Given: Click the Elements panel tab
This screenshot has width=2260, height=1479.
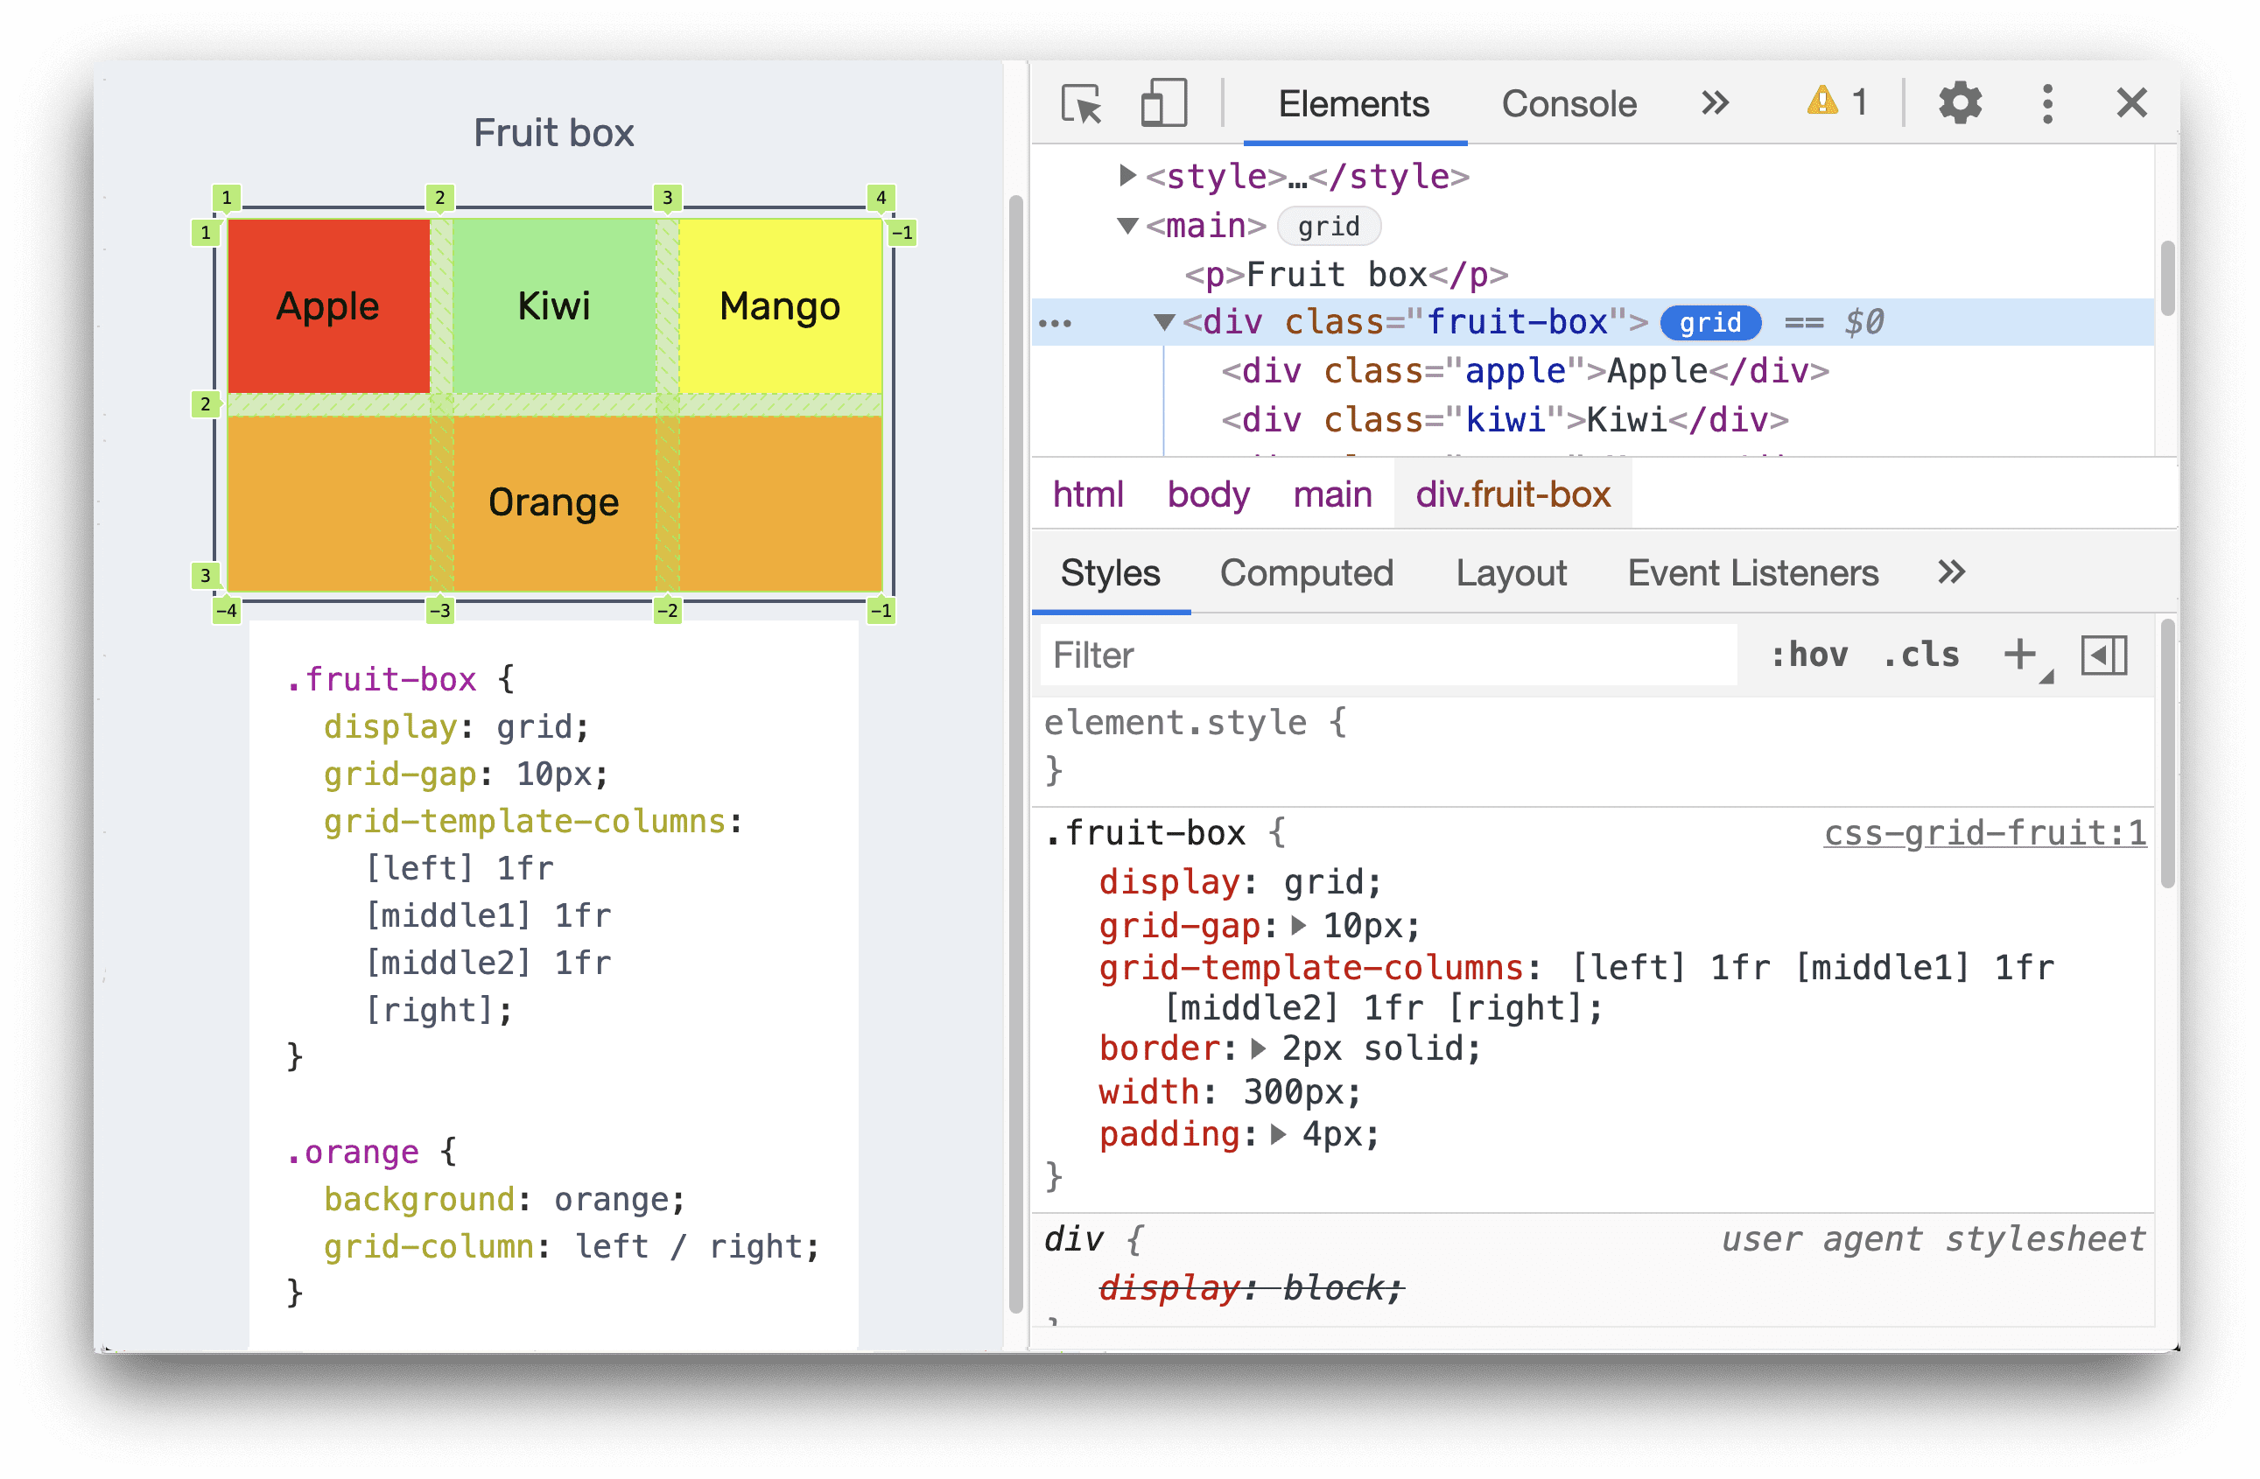Looking at the screenshot, I should [x=1352, y=104].
